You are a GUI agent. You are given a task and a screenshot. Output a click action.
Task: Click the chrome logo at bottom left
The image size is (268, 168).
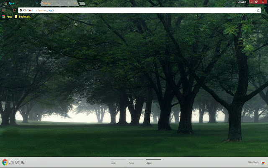[13, 162]
